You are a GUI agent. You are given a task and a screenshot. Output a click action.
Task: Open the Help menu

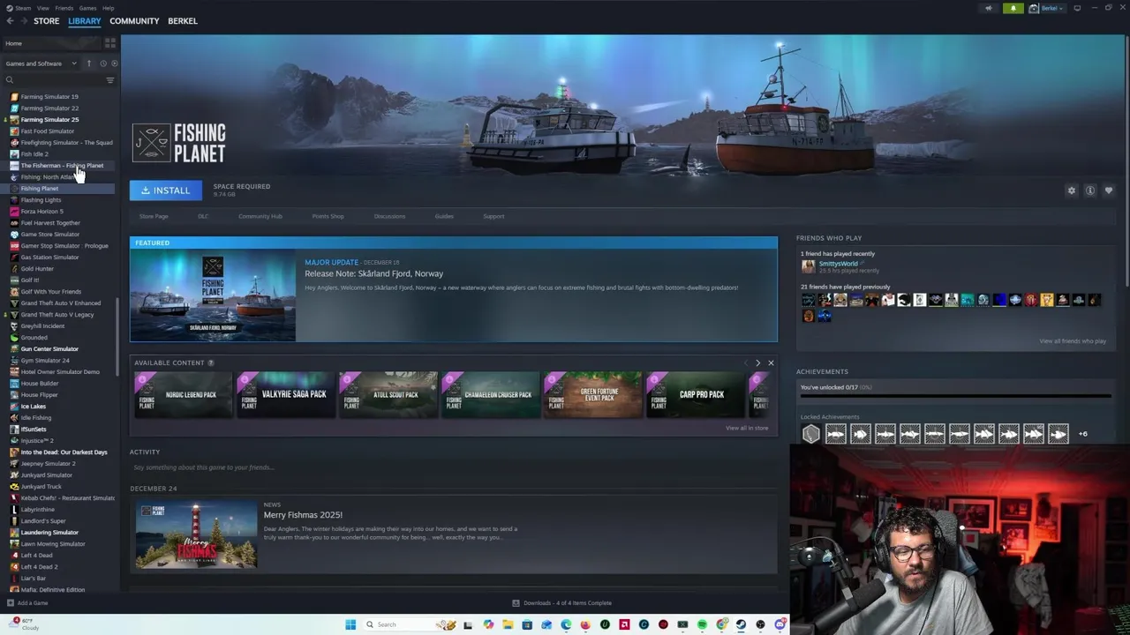[108, 8]
